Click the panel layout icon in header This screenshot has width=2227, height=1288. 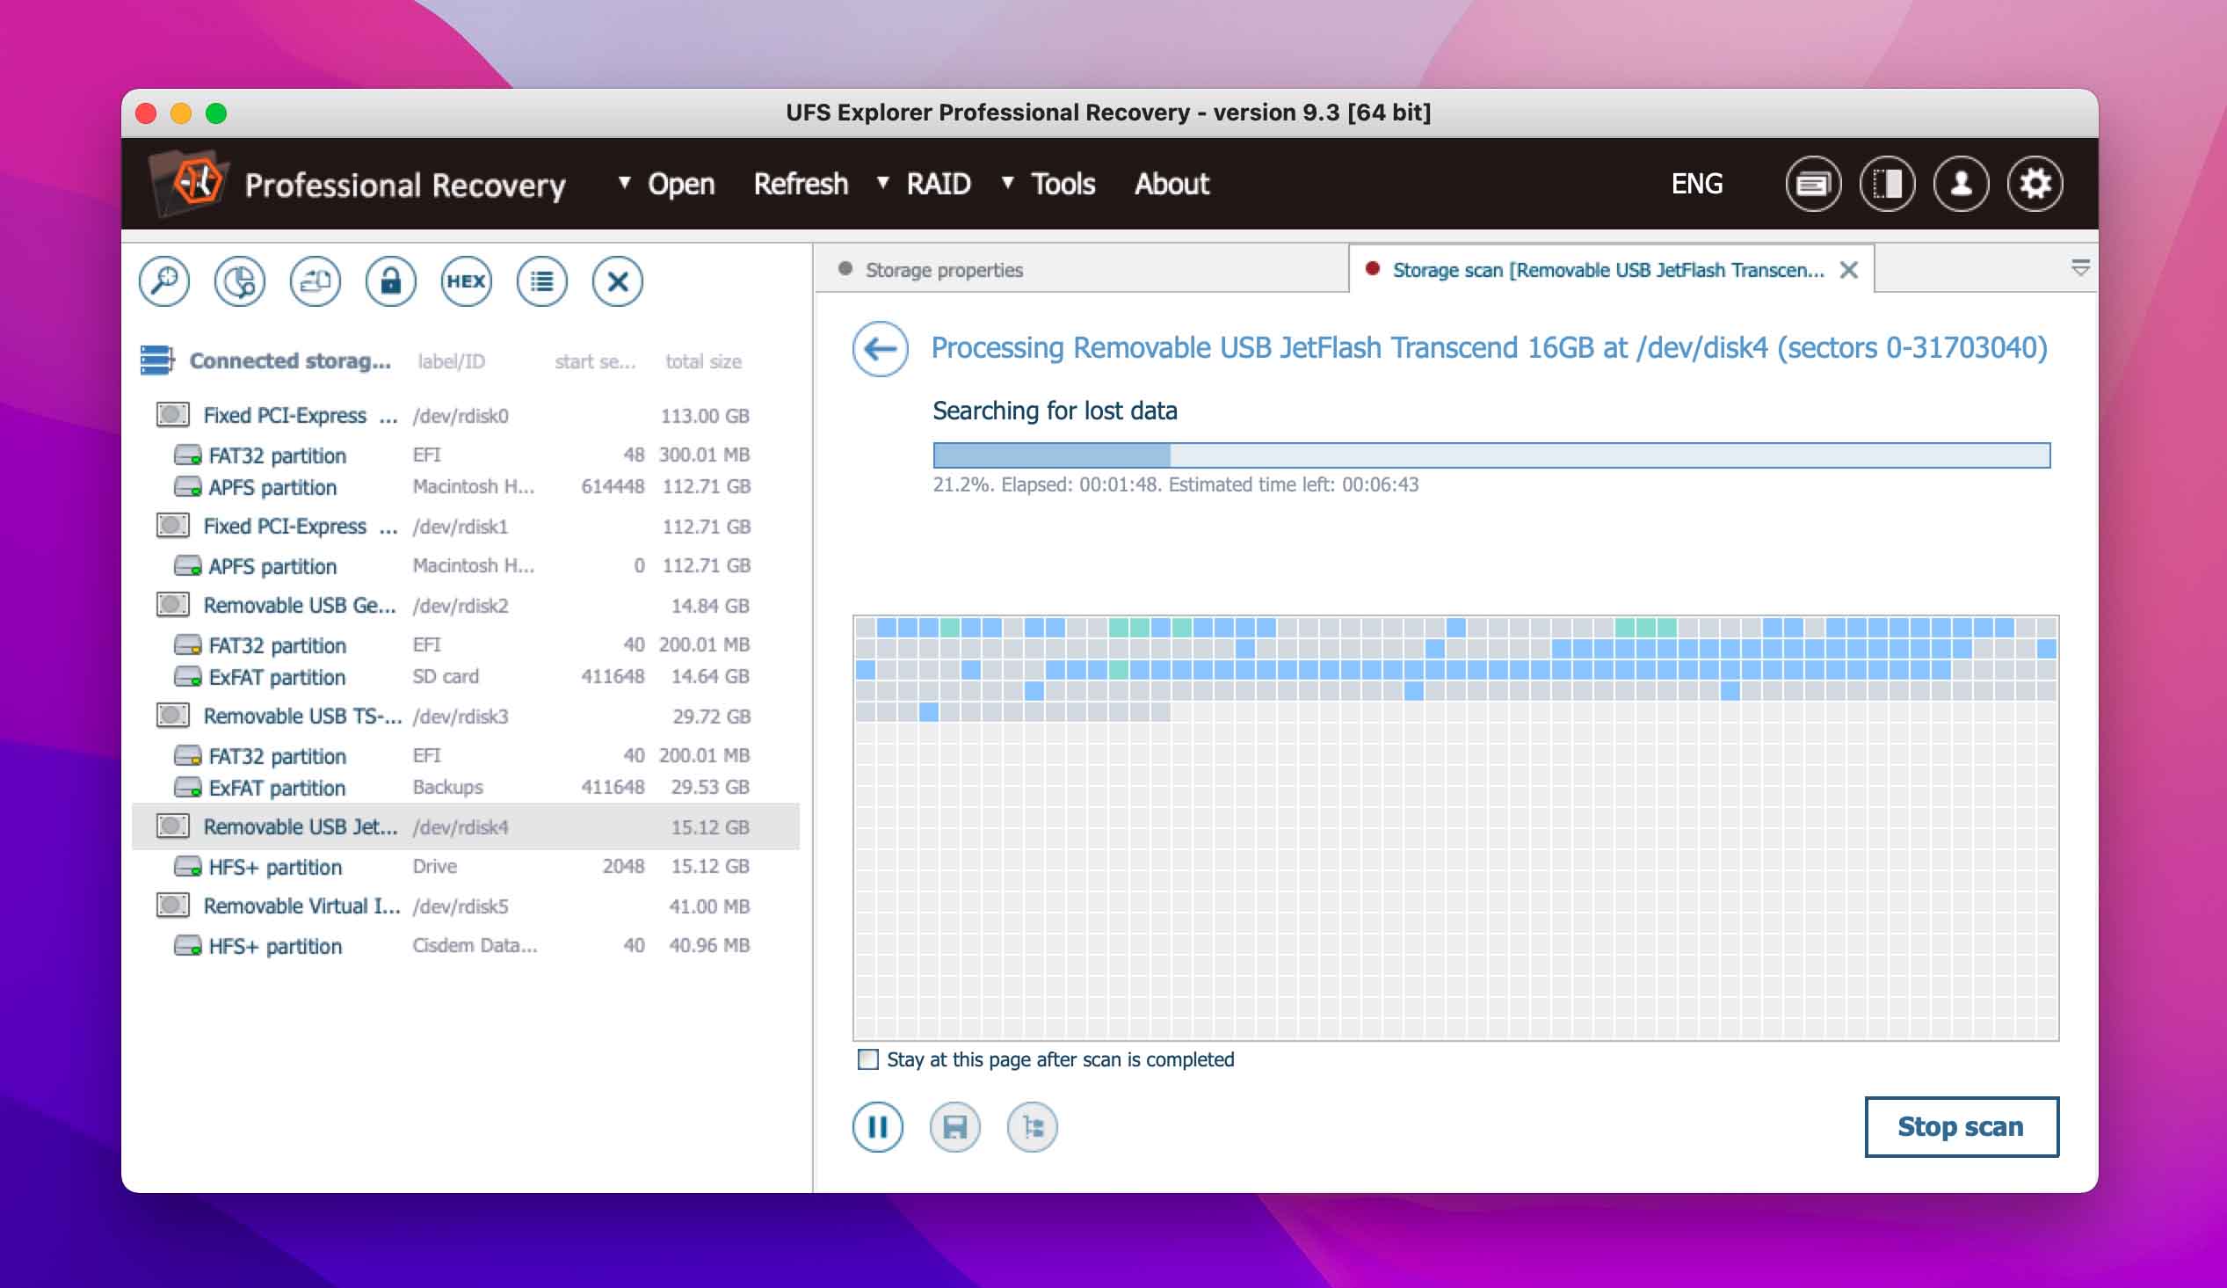pyautogui.click(x=1888, y=184)
